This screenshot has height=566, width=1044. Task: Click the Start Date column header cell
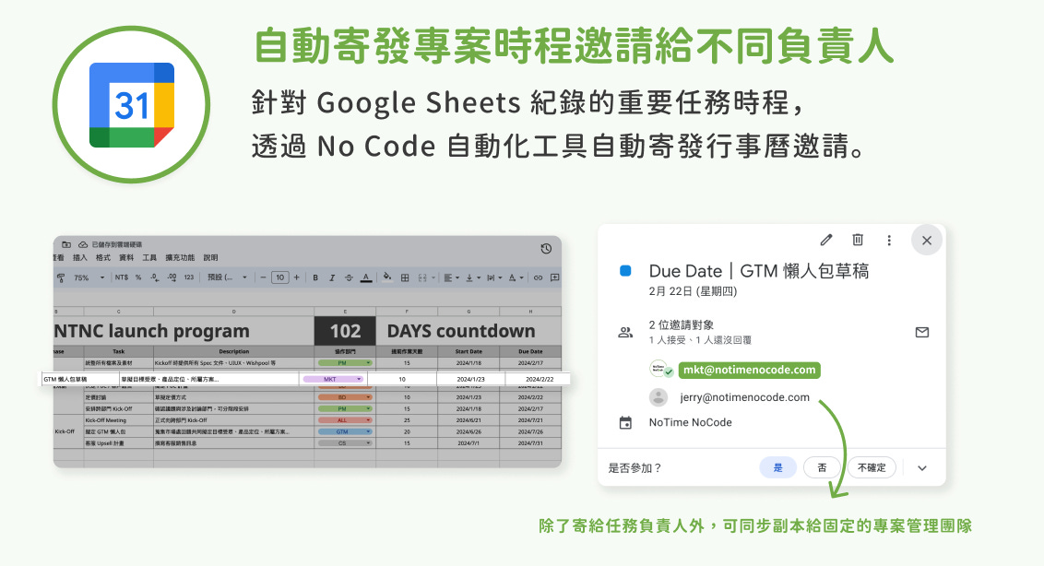(469, 351)
